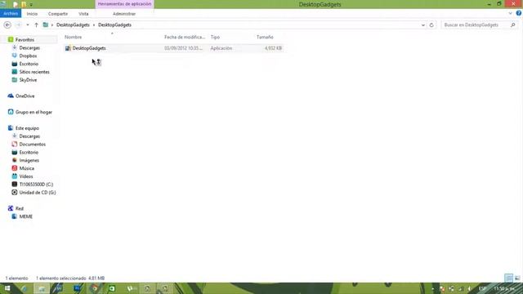Open Escritorio under Favoritos
The image size is (523, 294).
pos(29,64)
